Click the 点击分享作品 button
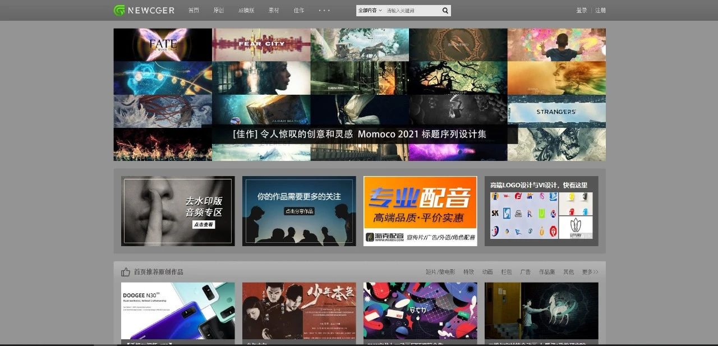 [x=299, y=211]
